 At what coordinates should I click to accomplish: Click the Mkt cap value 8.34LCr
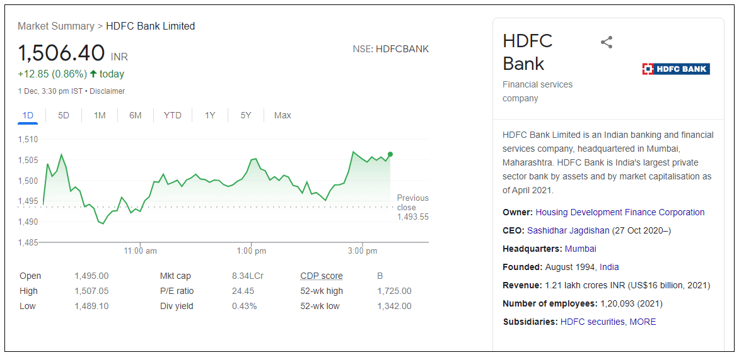tap(247, 276)
